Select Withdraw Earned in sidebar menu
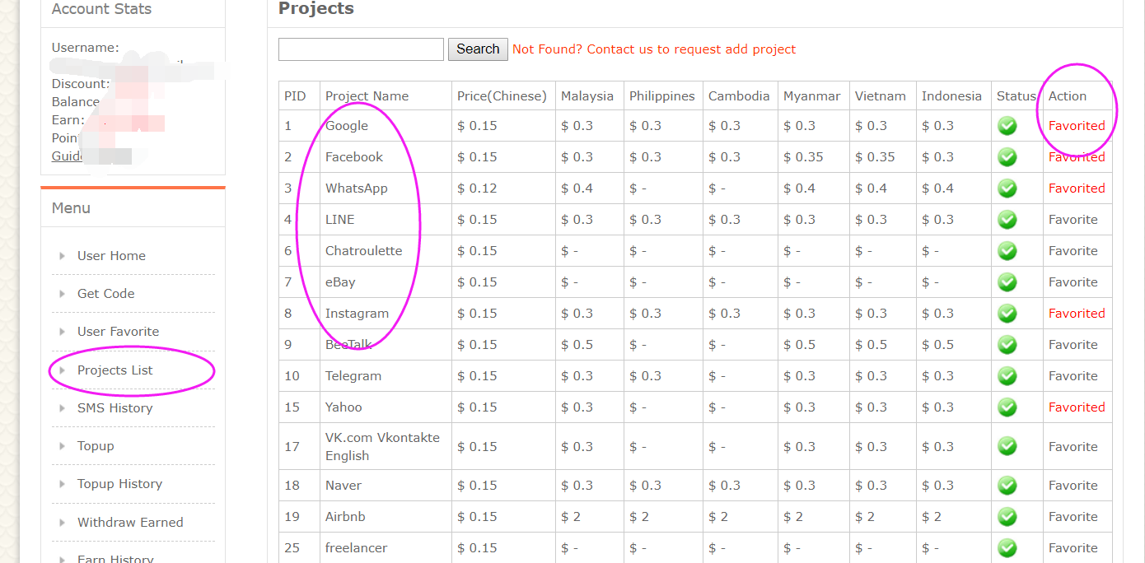 tap(130, 523)
